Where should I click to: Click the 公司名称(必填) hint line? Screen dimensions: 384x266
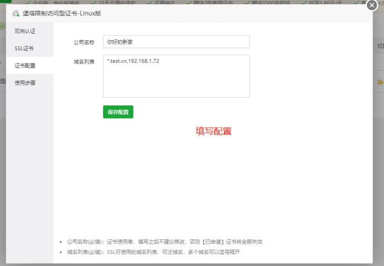pos(164,242)
